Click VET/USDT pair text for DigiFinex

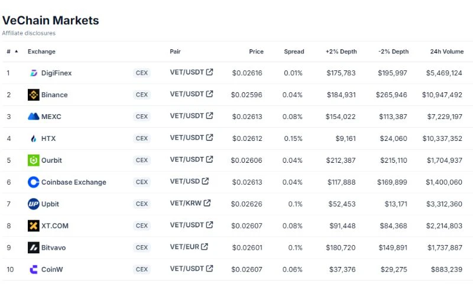pos(187,72)
